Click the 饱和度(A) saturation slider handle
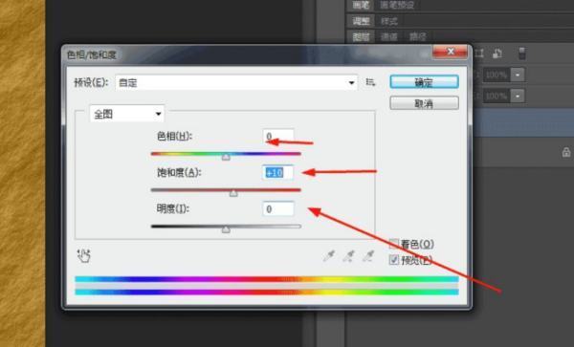Viewport: 574px width, 347px height. [x=233, y=193]
